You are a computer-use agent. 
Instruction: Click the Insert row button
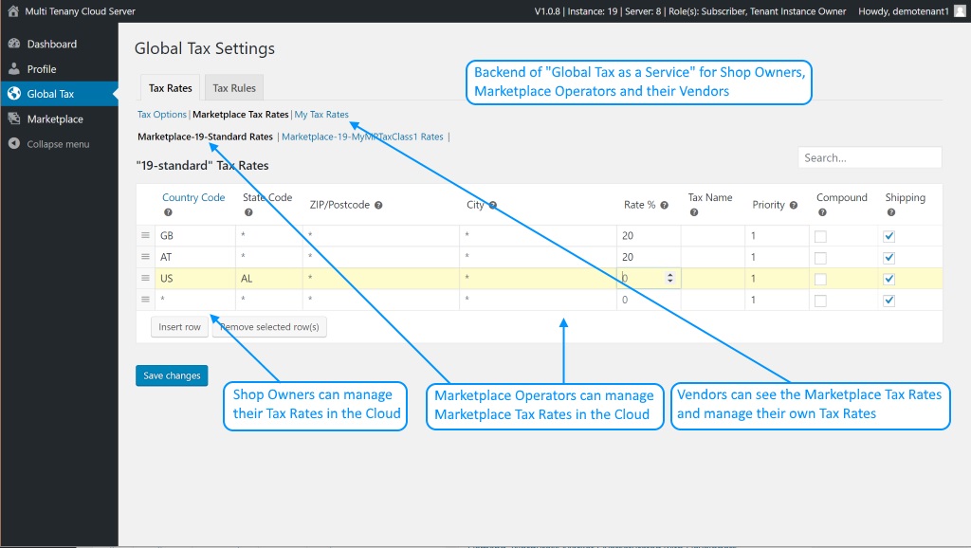[x=179, y=327]
